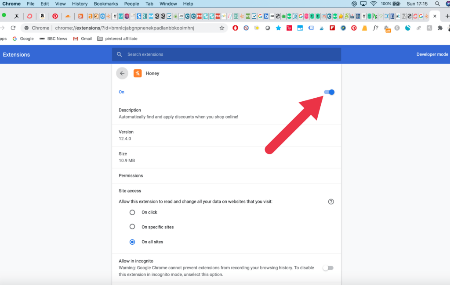
Task: Bookmark this page with the star icon
Action: pos(222,28)
